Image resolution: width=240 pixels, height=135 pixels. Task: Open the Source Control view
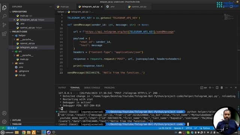click(4, 25)
